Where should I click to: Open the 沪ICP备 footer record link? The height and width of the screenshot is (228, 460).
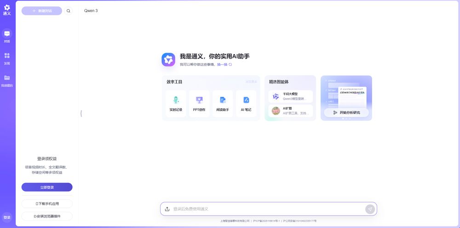(x=266, y=221)
